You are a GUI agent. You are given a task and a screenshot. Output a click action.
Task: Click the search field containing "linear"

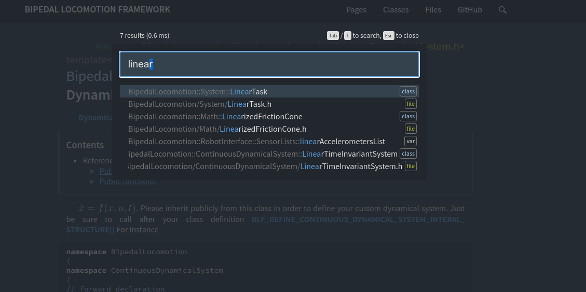tap(269, 64)
